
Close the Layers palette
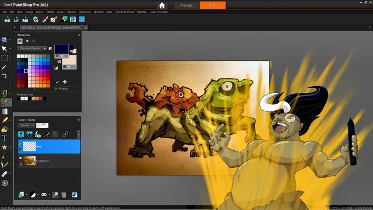tap(79, 120)
